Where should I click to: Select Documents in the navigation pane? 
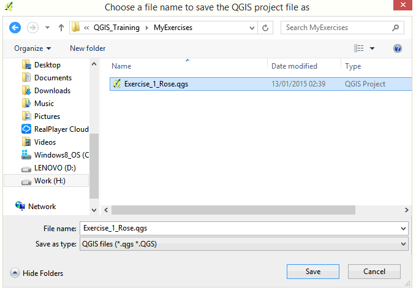point(53,78)
